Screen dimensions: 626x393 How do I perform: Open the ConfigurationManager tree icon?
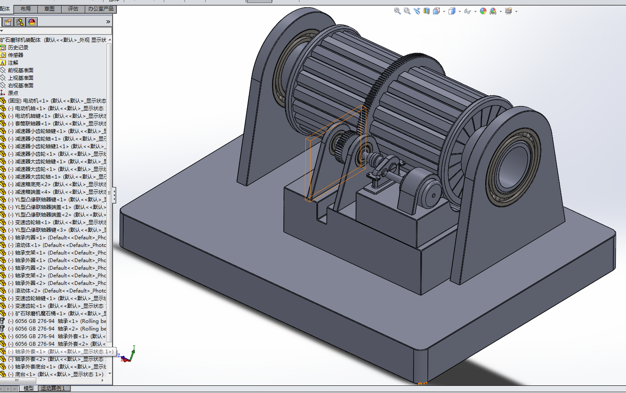tap(20, 22)
